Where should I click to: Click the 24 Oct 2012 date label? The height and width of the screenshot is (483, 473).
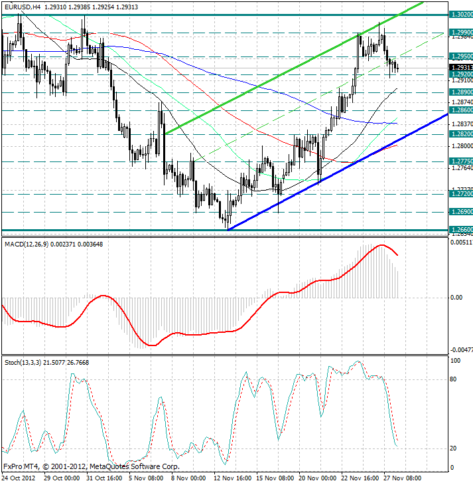coord(19,478)
